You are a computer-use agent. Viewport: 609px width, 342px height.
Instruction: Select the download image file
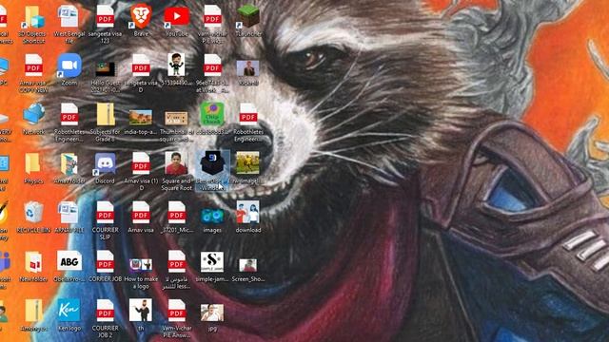coord(247,213)
